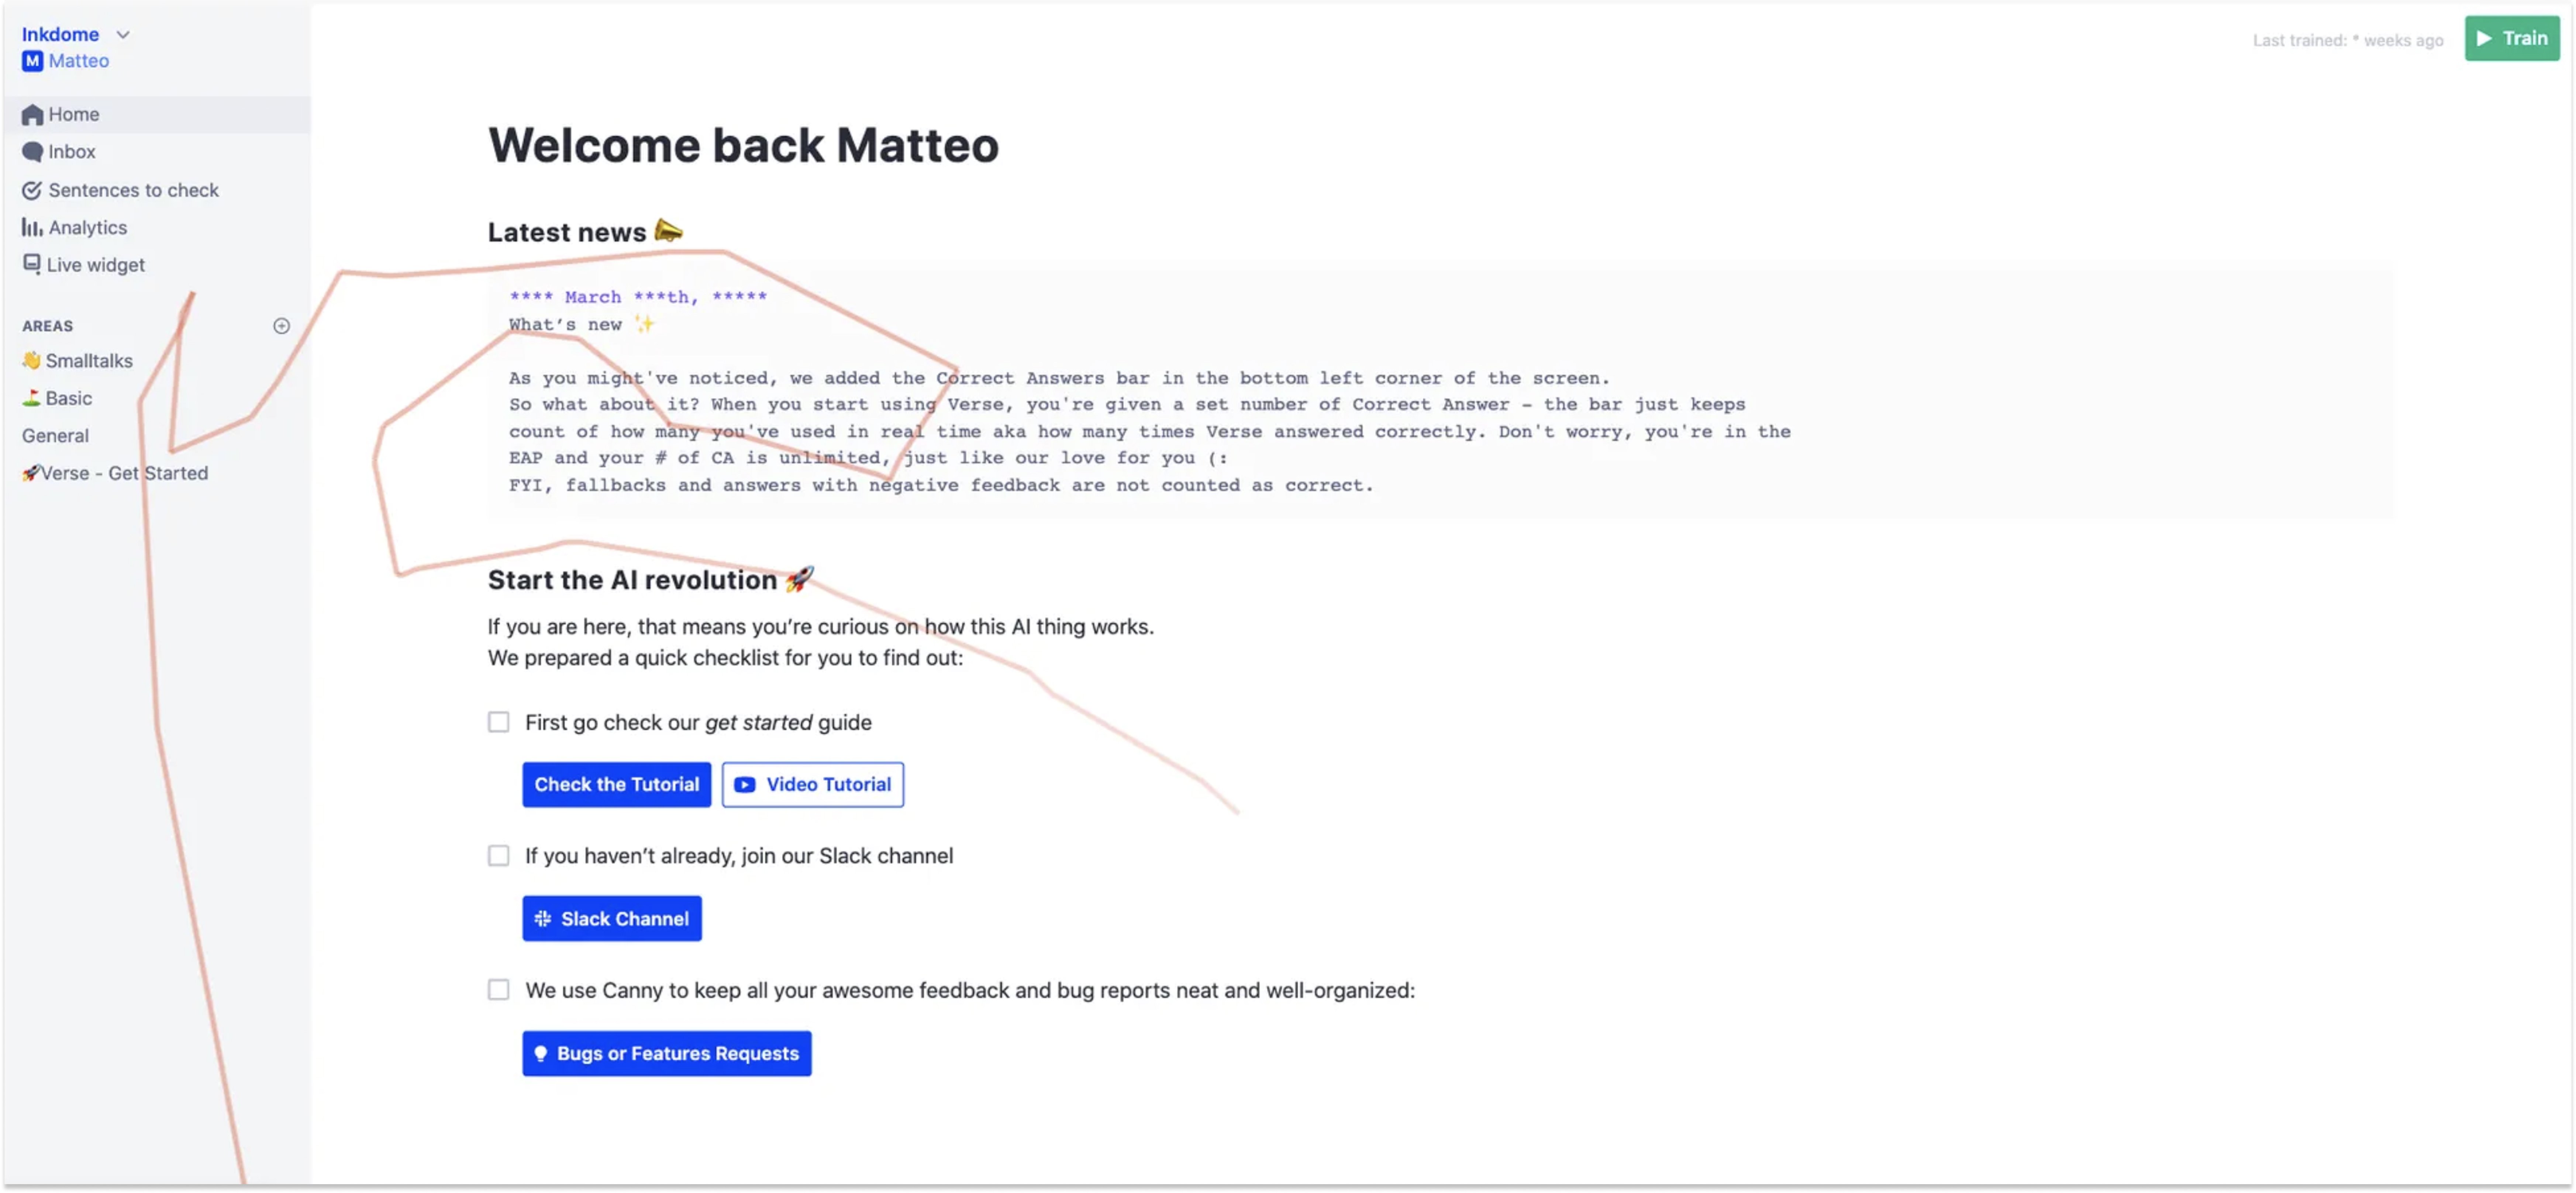Expand the Inkdome workspace dropdown chevron

[123, 34]
